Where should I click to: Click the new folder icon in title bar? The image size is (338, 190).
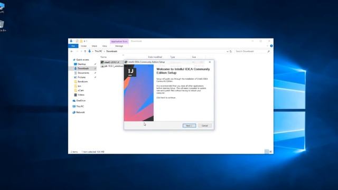(x=81, y=41)
